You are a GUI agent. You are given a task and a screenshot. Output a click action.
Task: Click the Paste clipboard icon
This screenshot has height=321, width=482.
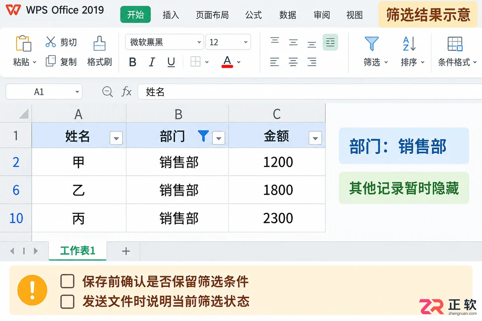(x=23, y=43)
